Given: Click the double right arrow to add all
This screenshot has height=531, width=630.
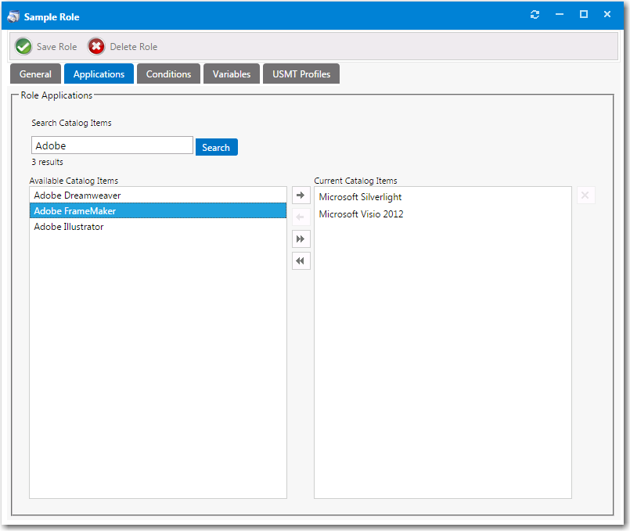Looking at the screenshot, I should [301, 239].
